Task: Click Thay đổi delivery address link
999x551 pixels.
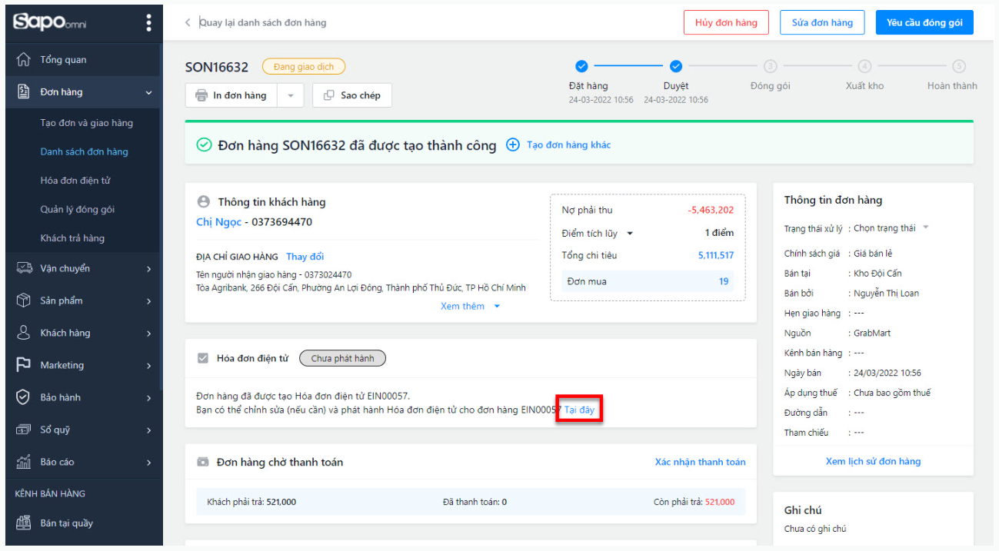Action: coord(305,257)
